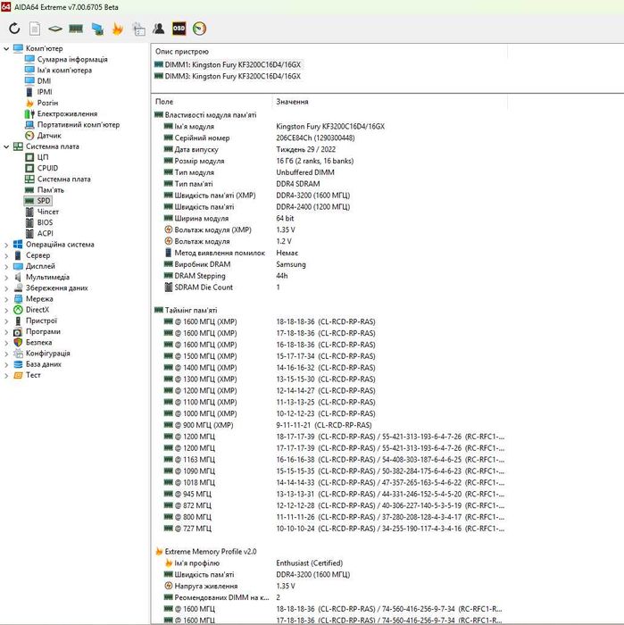Viewport: 624px width, 625px height.
Task: Expand the Мережа tree node
Action: pyautogui.click(x=6, y=299)
